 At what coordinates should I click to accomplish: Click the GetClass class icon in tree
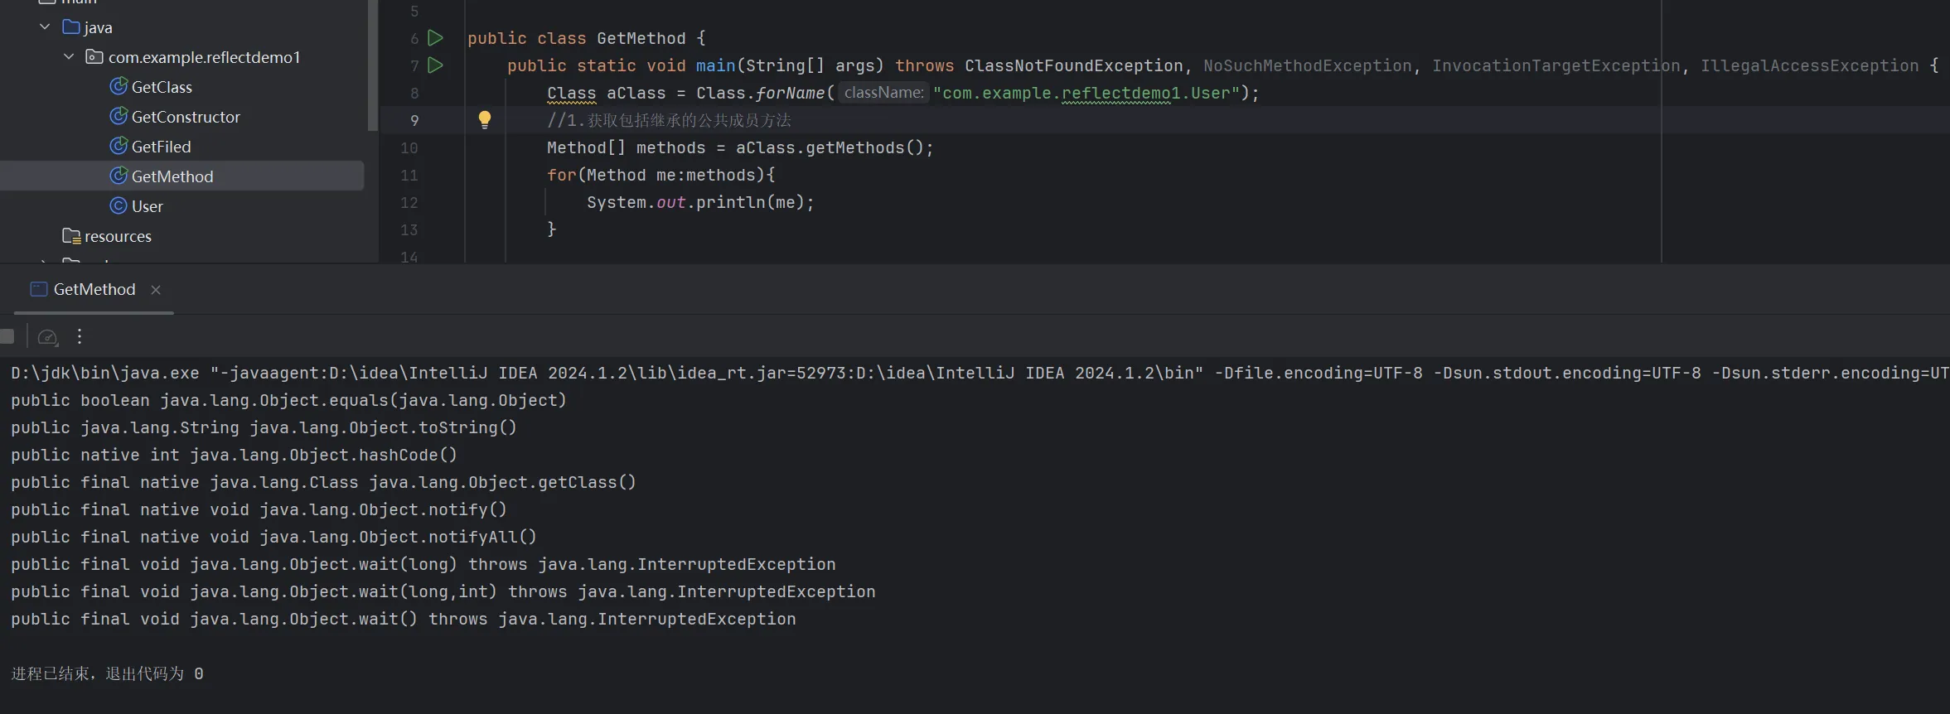click(x=119, y=87)
